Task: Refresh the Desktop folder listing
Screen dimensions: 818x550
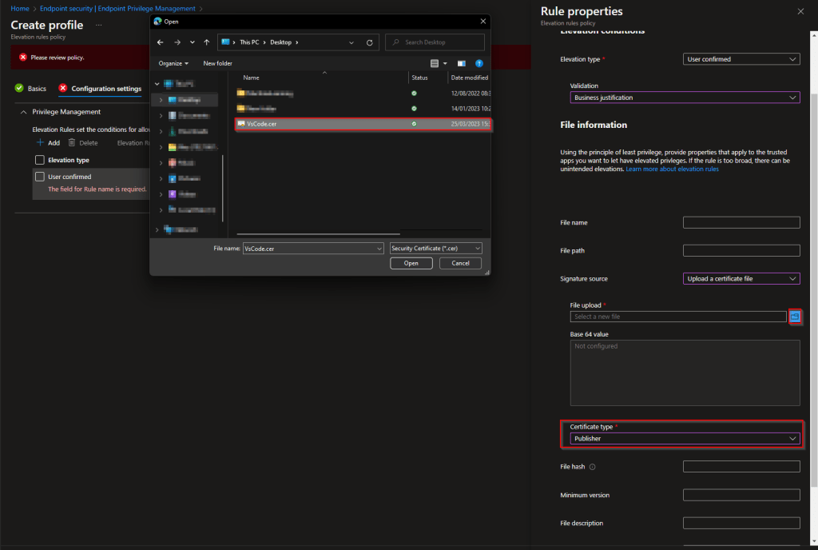Action: tap(369, 42)
